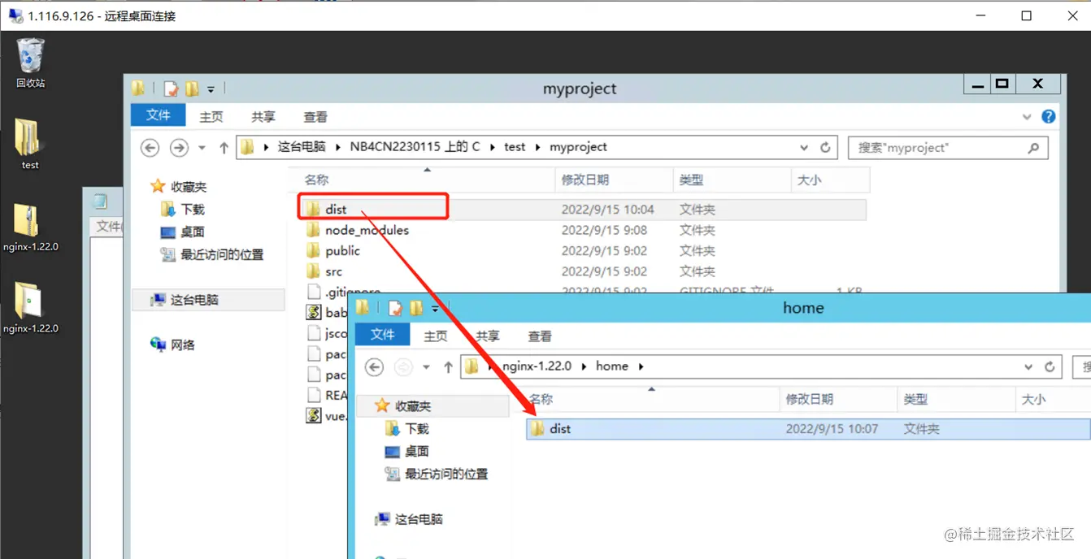Open the customize quick access dropdown in home
The width and height of the screenshot is (1091, 559).
[x=435, y=309]
